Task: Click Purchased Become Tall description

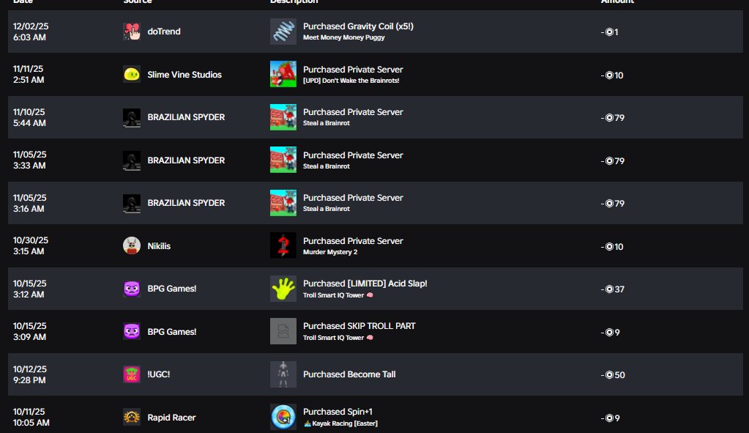Action: click(x=349, y=374)
